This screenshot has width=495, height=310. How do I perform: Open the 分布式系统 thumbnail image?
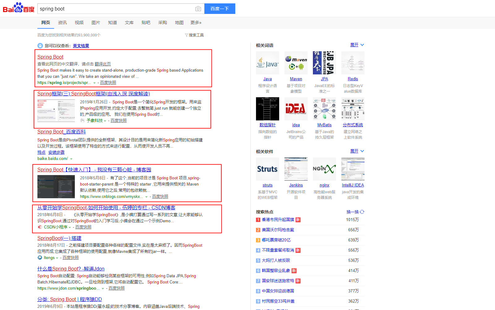point(353,109)
